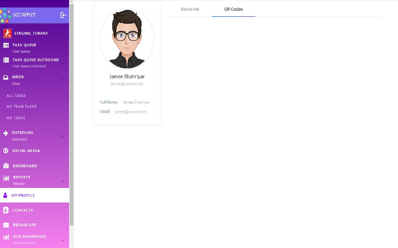Click the sidebar vertical scrollbar

[x=72, y=110]
